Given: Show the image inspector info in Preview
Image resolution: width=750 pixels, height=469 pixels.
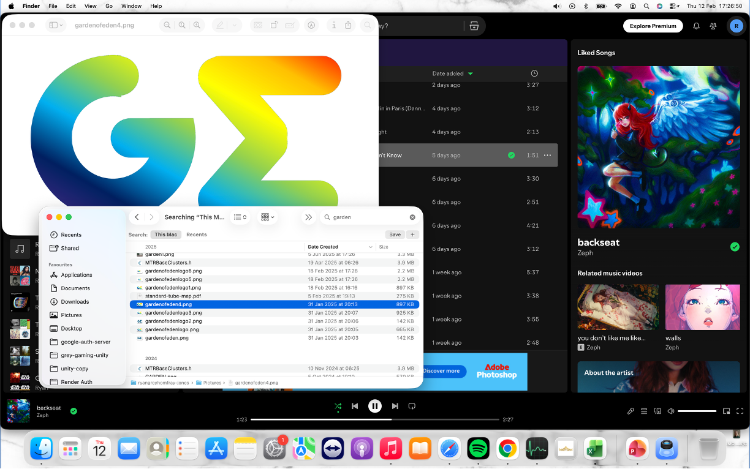Looking at the screenshot, I should point(333,25).
